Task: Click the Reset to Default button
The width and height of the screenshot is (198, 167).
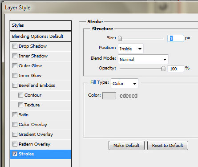Action: 168,145
